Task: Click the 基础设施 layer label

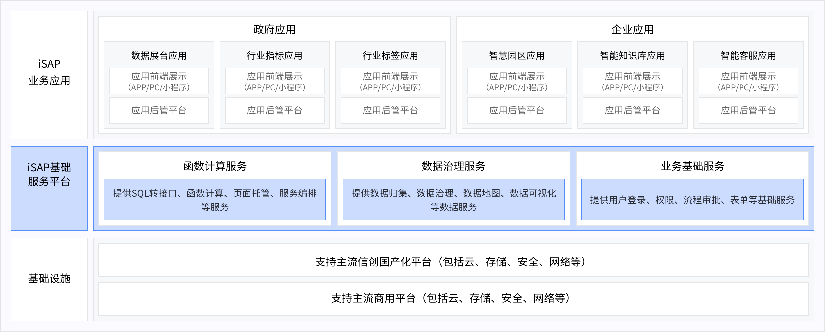Action: coord(49,278)
